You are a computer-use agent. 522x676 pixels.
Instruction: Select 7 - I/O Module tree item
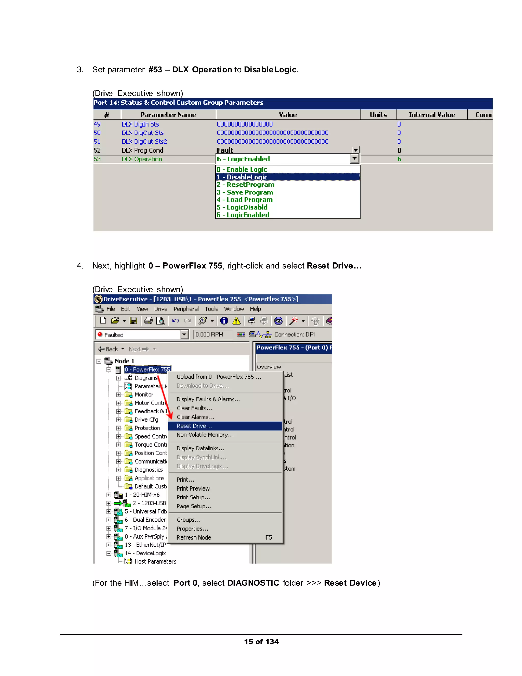(146, 528)
